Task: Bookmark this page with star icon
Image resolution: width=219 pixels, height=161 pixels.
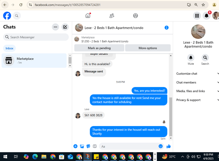Action: (203, 5)
